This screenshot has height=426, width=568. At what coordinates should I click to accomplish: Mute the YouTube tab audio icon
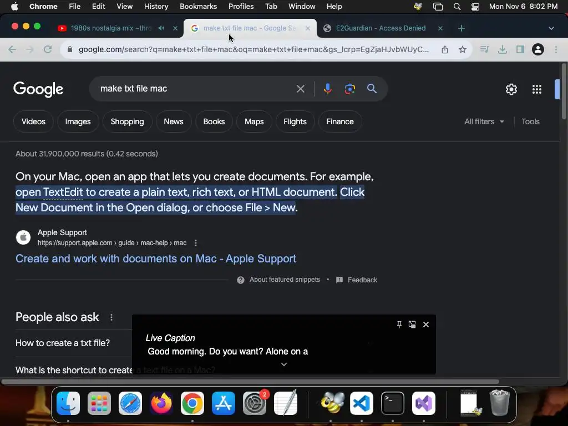tap(161, 28)
